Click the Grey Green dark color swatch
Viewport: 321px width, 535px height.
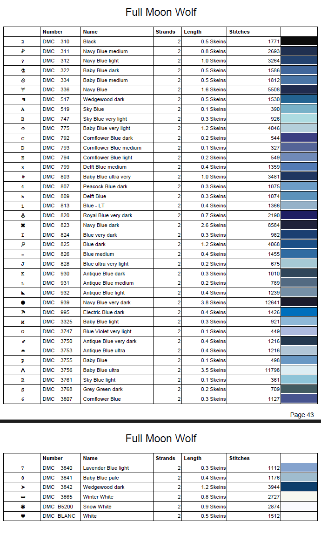click(x=299, y=389)
